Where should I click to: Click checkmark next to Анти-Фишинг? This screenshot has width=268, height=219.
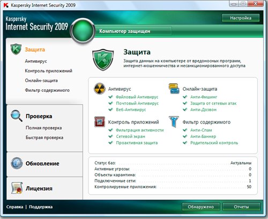pyautogui.click(x=185, y=97)
